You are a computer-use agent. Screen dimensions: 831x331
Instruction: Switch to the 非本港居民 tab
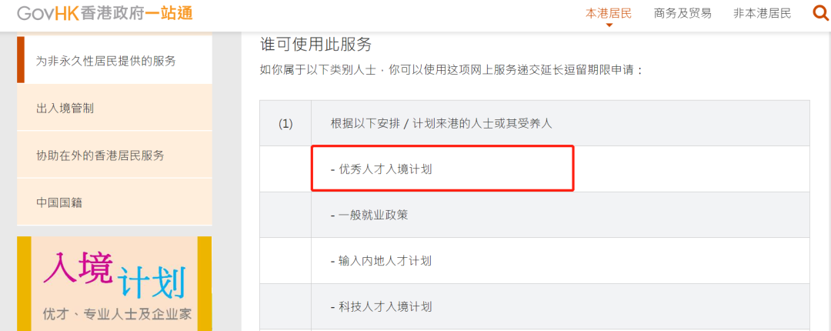coord(762,14)
